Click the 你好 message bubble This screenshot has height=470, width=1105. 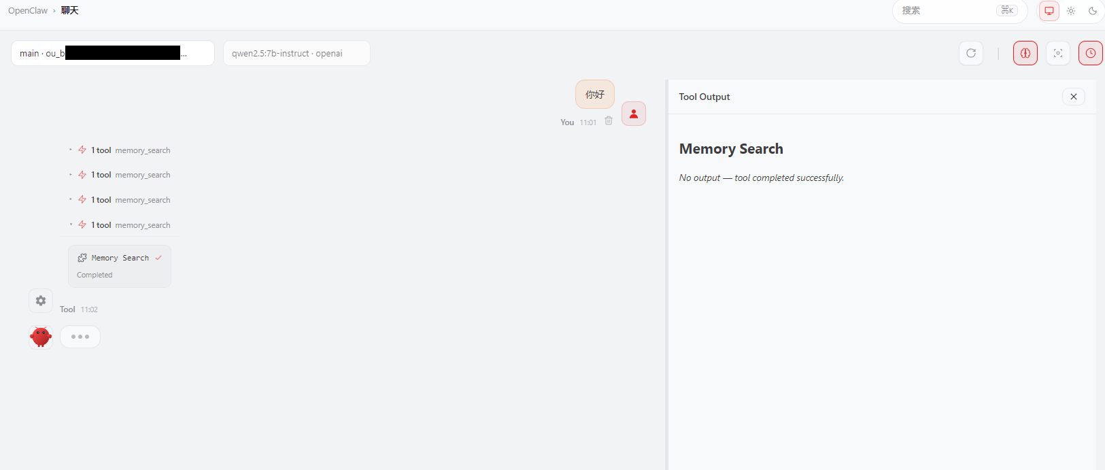coord(595,95)
